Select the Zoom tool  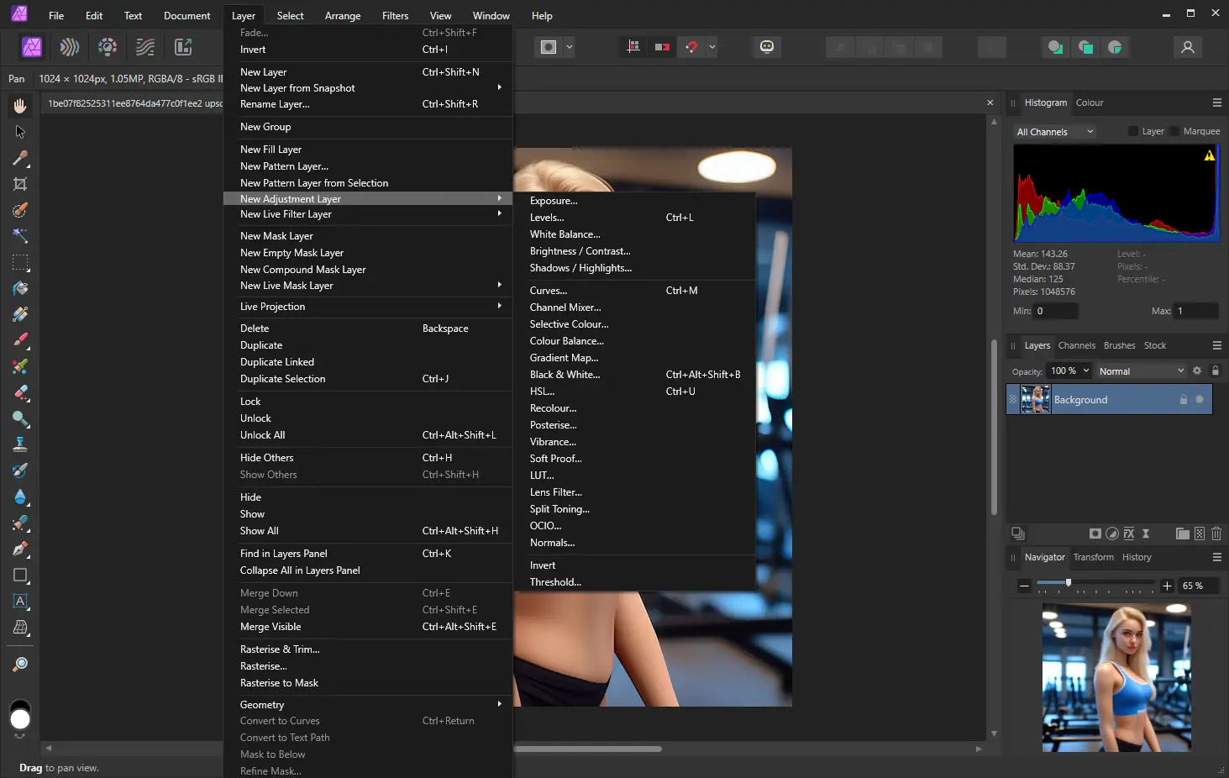[x=20, y=664]
